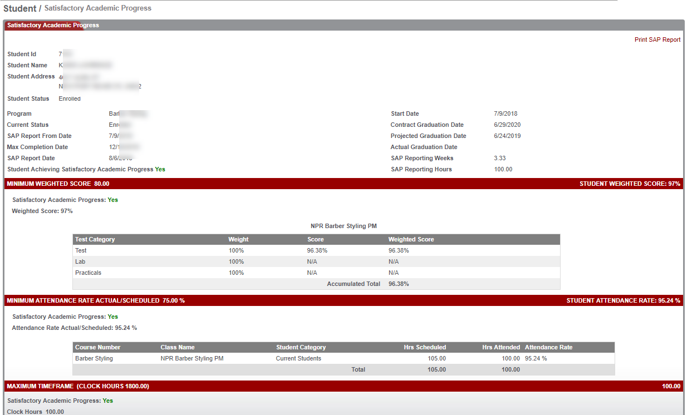The height and width of the screenshot is (415, 697).
Task: Click the Current Students category cell
Action: [298, 358]
